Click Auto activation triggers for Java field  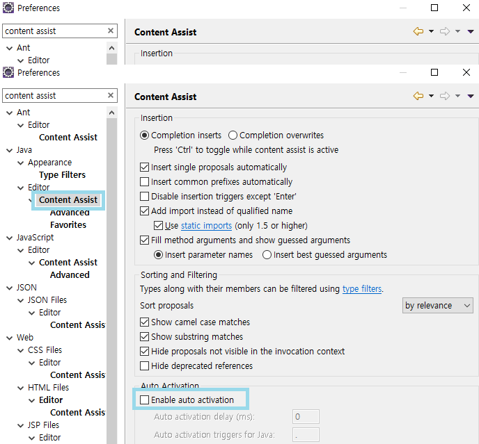coord(306,434)
